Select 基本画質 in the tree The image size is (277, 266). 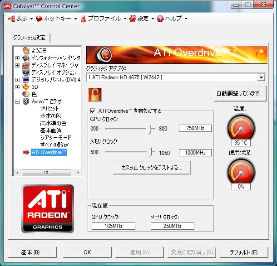tap(51, 130)
